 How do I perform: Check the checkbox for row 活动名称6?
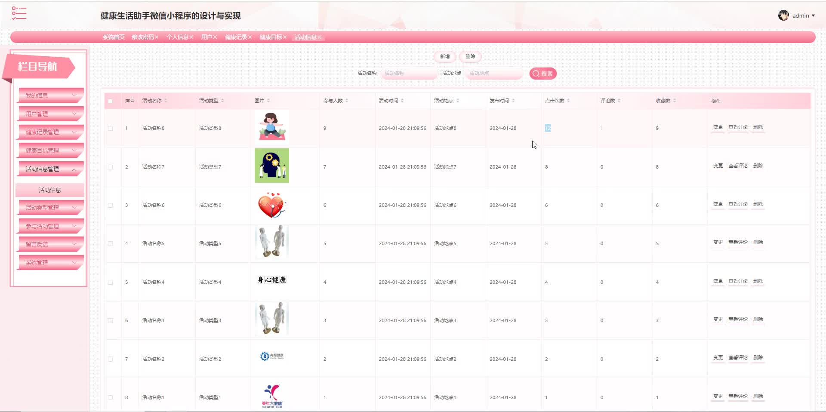111,205
